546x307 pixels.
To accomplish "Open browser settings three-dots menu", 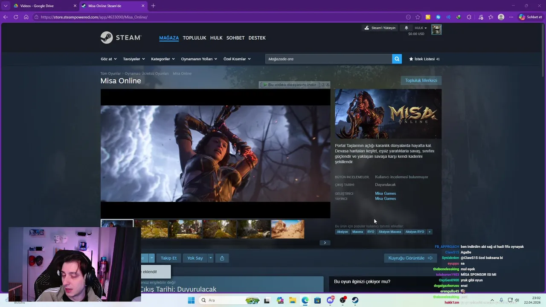I will (511, 17).
